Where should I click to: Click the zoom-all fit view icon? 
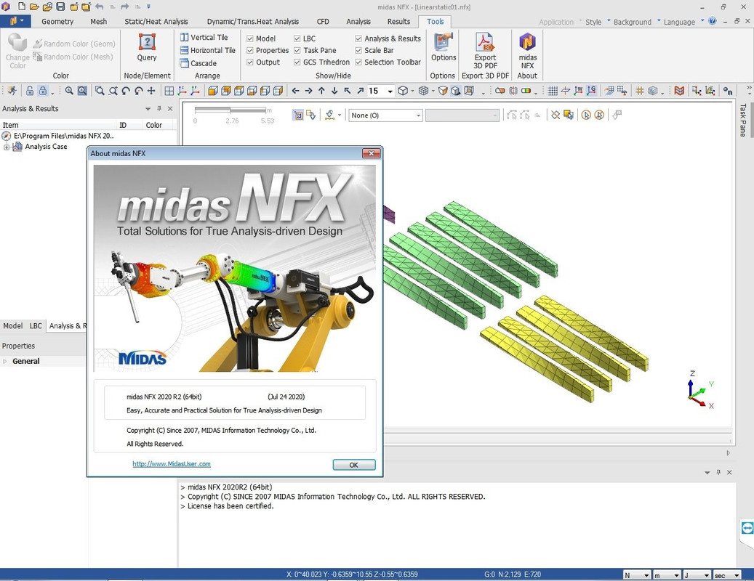[82, 91]
